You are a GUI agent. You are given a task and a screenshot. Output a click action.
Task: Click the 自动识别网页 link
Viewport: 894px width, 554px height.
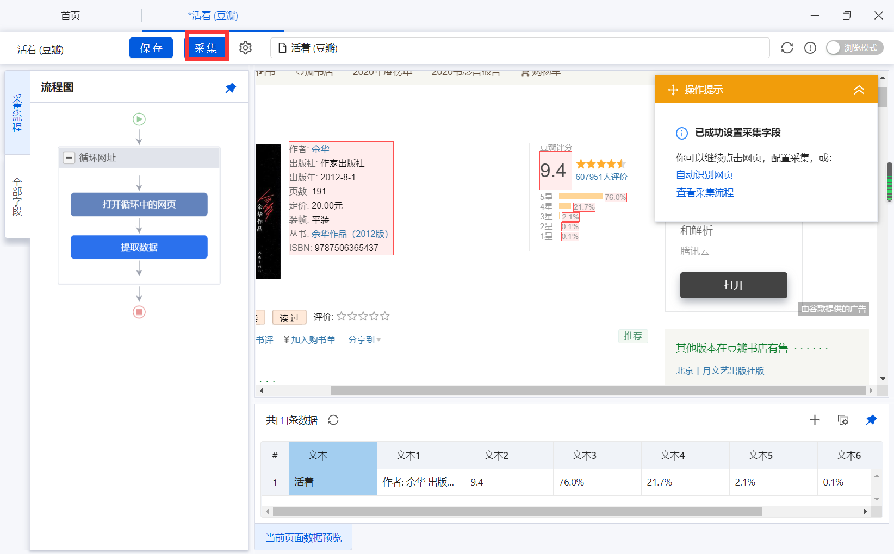705,175
